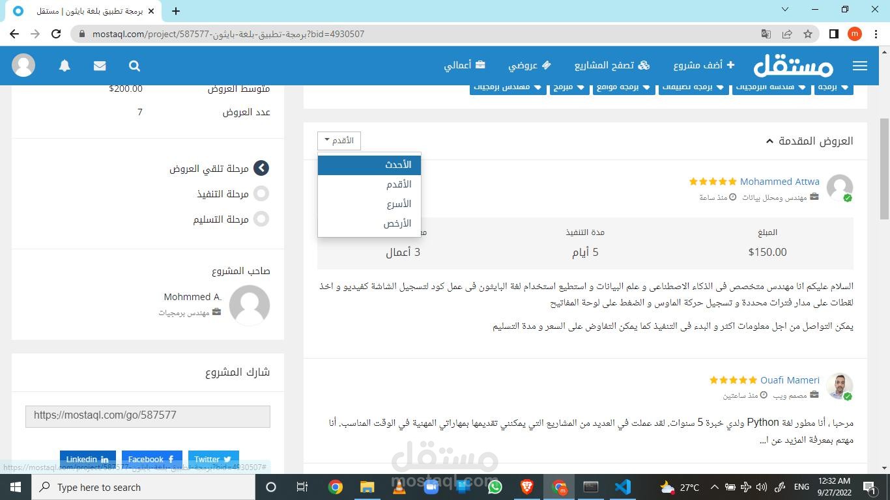Open the hamburger menu beside Mostaql logo
Image resolution: width=890 pixels, height=500 pixels.
(x=859, y=66)
